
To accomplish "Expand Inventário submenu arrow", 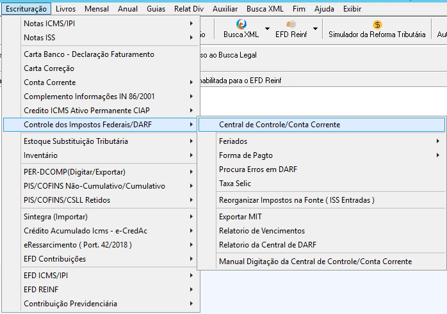I will [x=191, y=155].
